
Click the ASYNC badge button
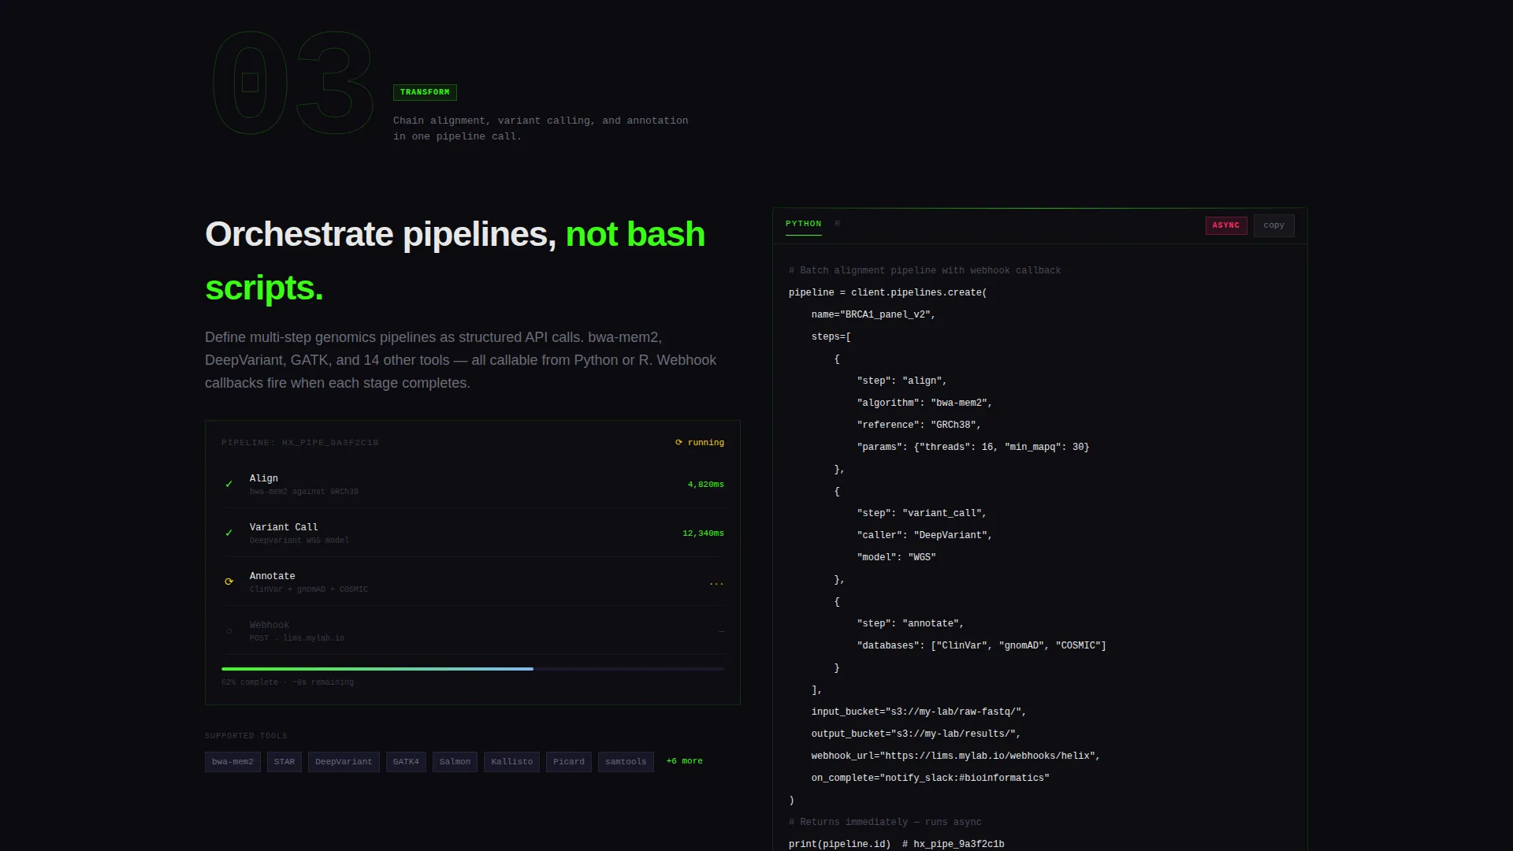(x=1226, y=225)
